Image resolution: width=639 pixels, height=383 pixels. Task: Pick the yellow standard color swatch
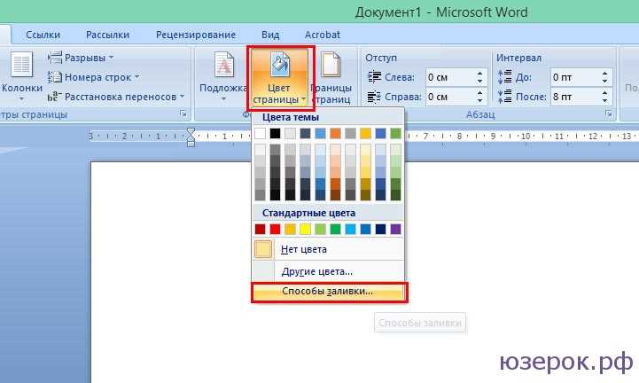click(x=305, y=230)
